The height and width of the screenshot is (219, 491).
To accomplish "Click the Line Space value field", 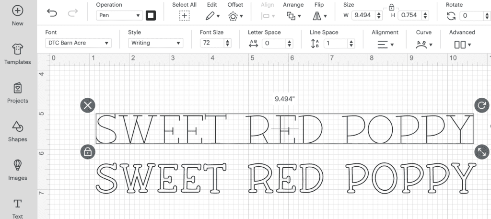I will click(335, 43).
